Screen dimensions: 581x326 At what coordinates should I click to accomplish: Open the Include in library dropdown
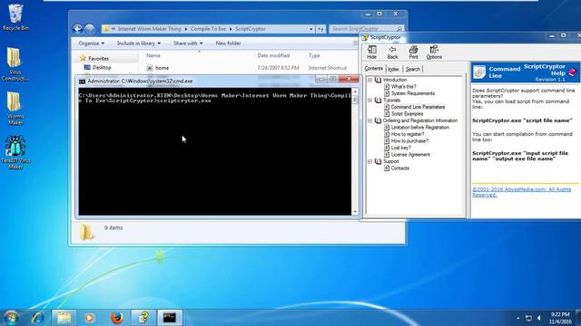pos(139,43)
